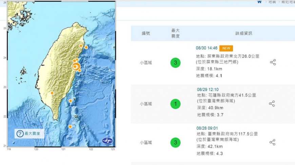Image resolution: width=295 pixels, height=165 pixels.
Task: Click the 地震 breadcrumb link
Action: tap(272, 2)
